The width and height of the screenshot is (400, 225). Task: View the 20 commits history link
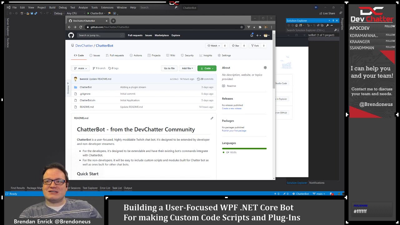tap(205, 79)
